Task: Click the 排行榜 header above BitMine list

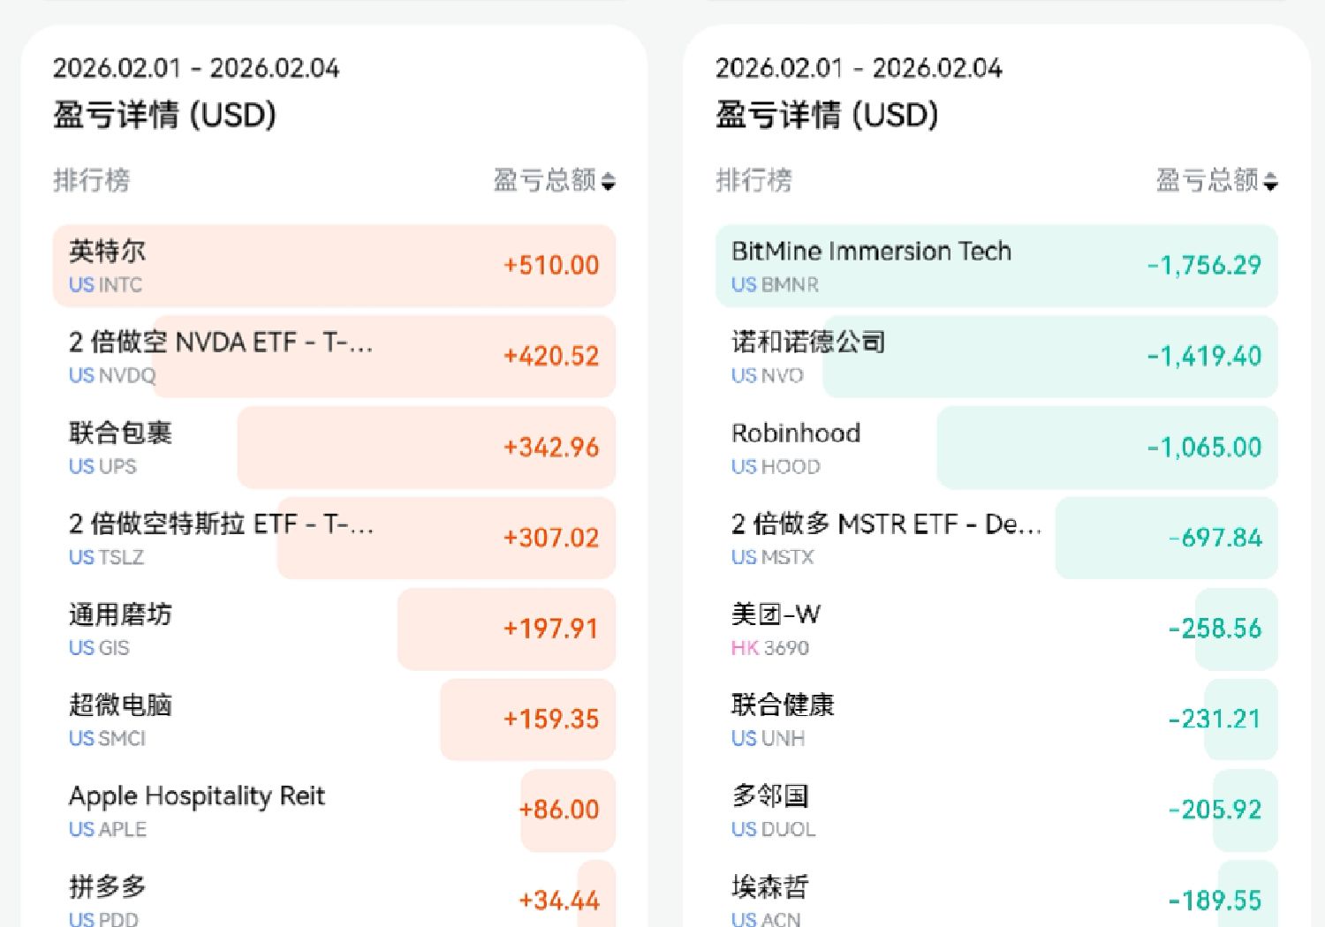Action: pos(753,181)
